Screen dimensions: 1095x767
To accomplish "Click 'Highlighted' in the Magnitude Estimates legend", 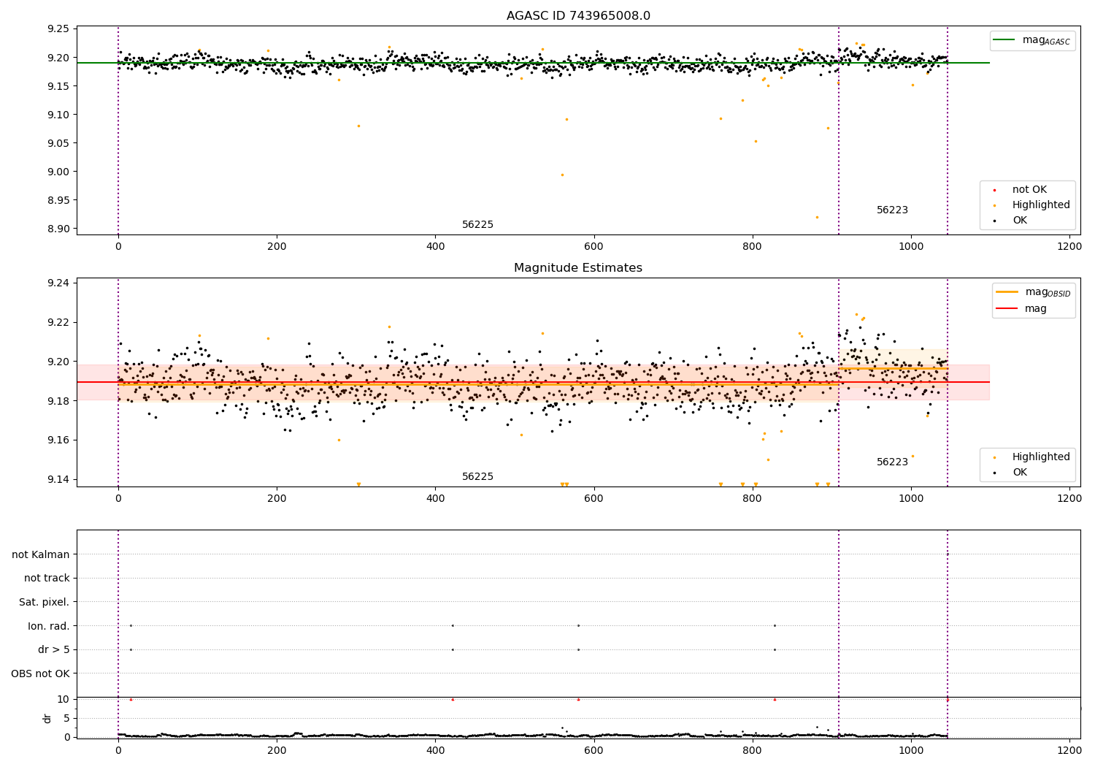I will (x=1041, y=457).
